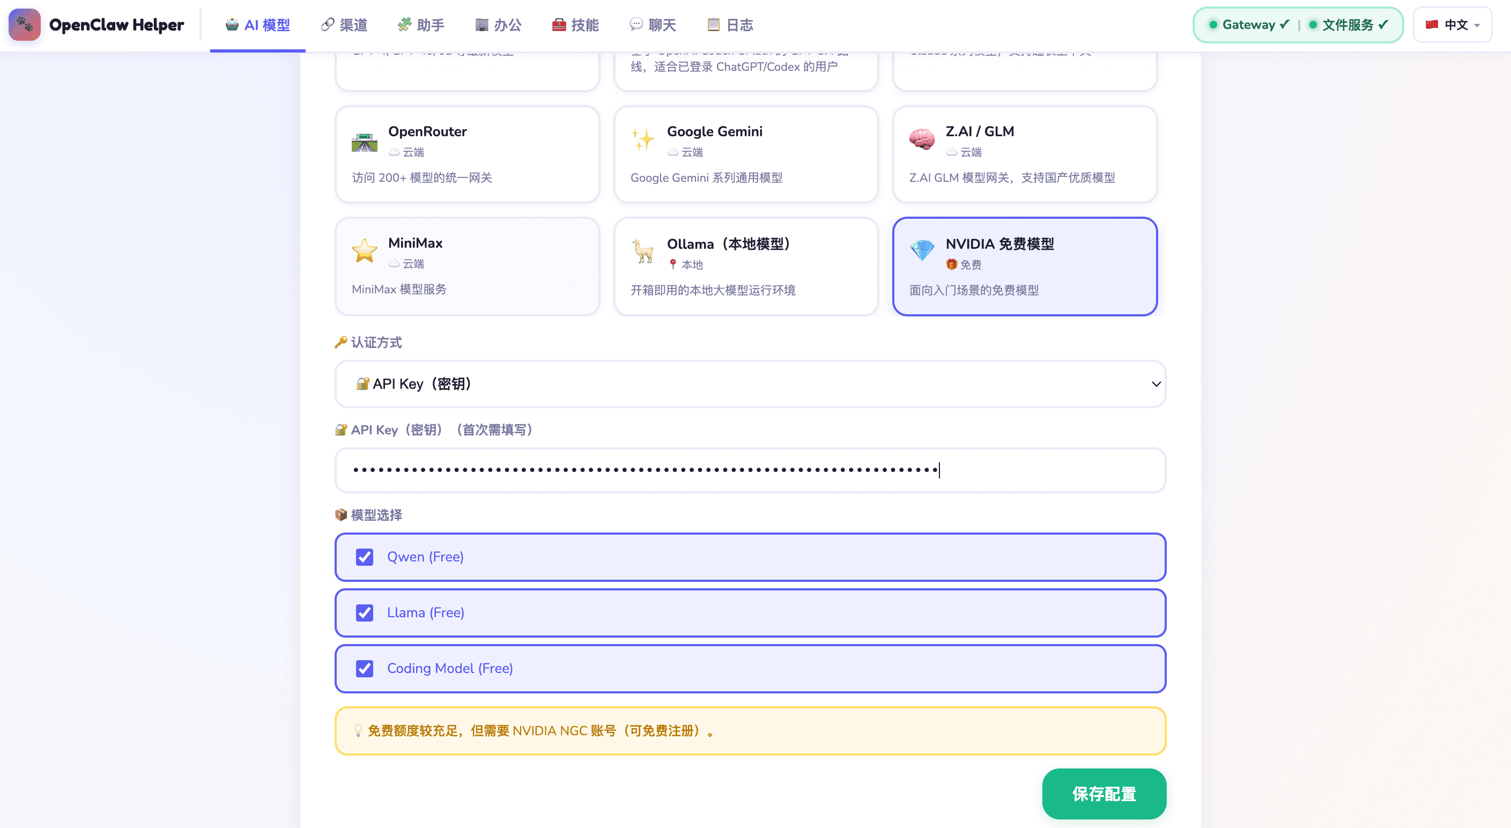Image resolution: width=1511 pixels, height=828 pixels.
Task: Focus the API Key password input field
Action: tap(750, 470)
